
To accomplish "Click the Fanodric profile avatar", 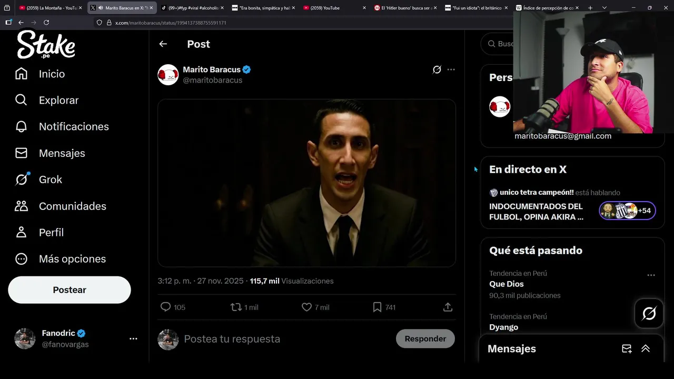I will [x=25, y=339].
